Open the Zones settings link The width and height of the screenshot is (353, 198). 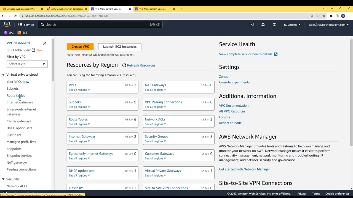click(x=223, y=76)
